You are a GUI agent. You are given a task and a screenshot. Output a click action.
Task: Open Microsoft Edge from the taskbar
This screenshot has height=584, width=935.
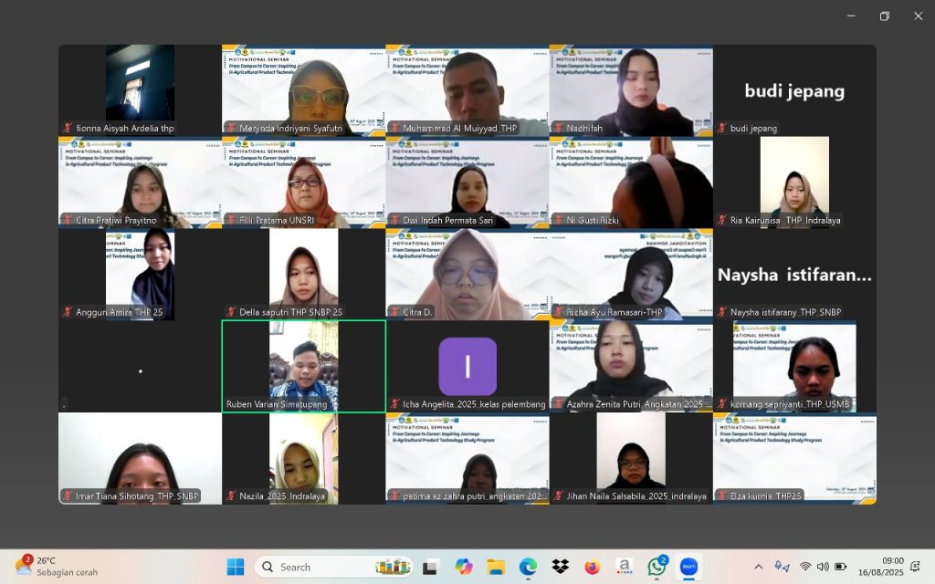(x=528, y=567)
